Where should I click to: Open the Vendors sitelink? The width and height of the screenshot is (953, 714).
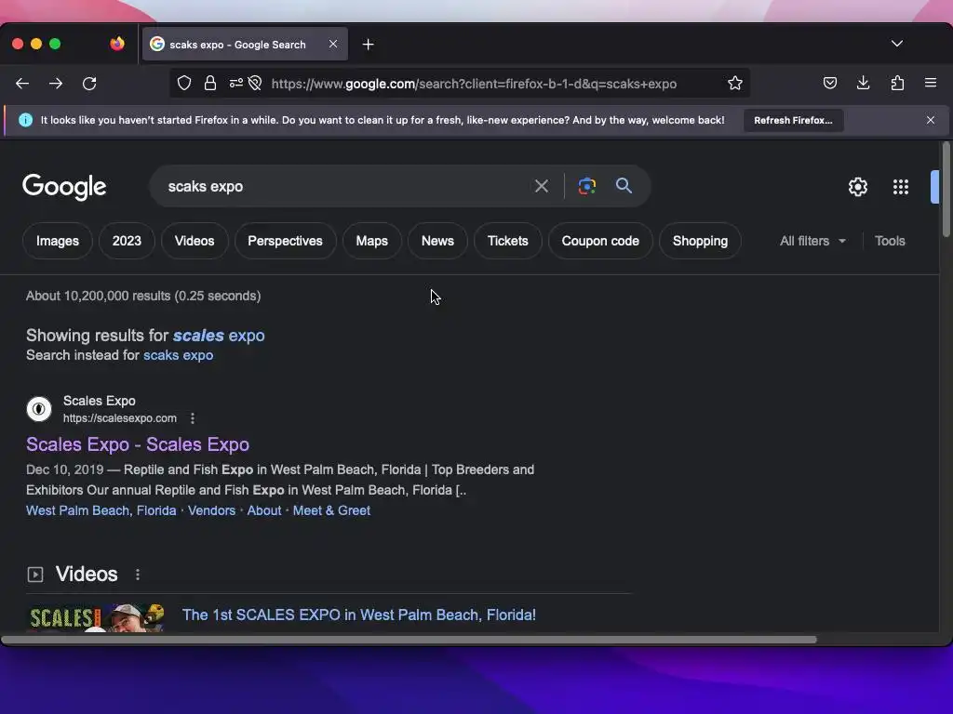click(x=211, y=510)
